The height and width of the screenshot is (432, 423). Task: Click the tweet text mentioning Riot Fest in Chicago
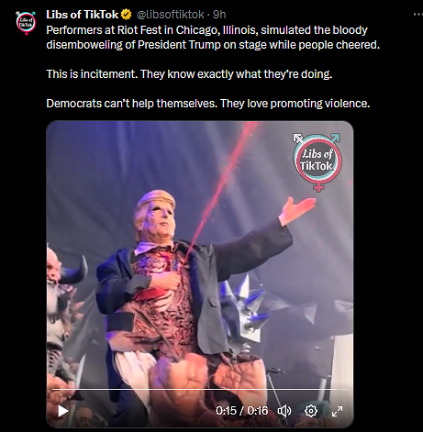(213, 38)
